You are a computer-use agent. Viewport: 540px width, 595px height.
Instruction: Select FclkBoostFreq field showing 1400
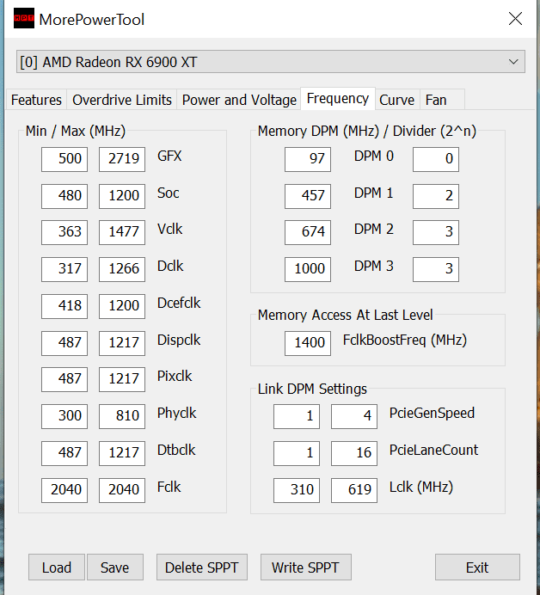click(308, 343)
